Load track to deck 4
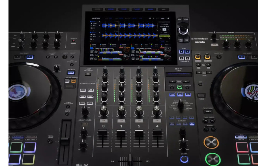The height and width of the screenshot is (166, 266). (187, 58)
